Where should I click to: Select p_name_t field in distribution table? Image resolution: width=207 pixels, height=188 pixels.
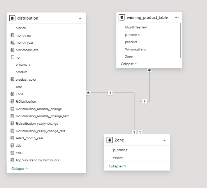[23, 65]
